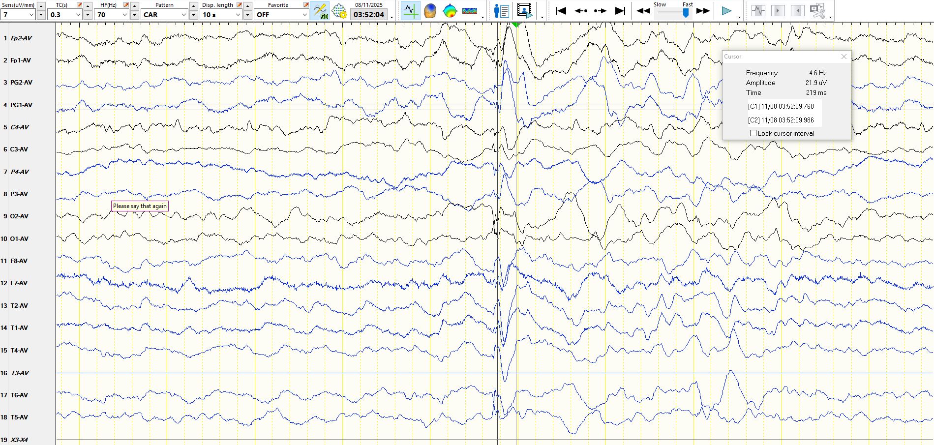Jump to the end of the recording

click(620, 11)
